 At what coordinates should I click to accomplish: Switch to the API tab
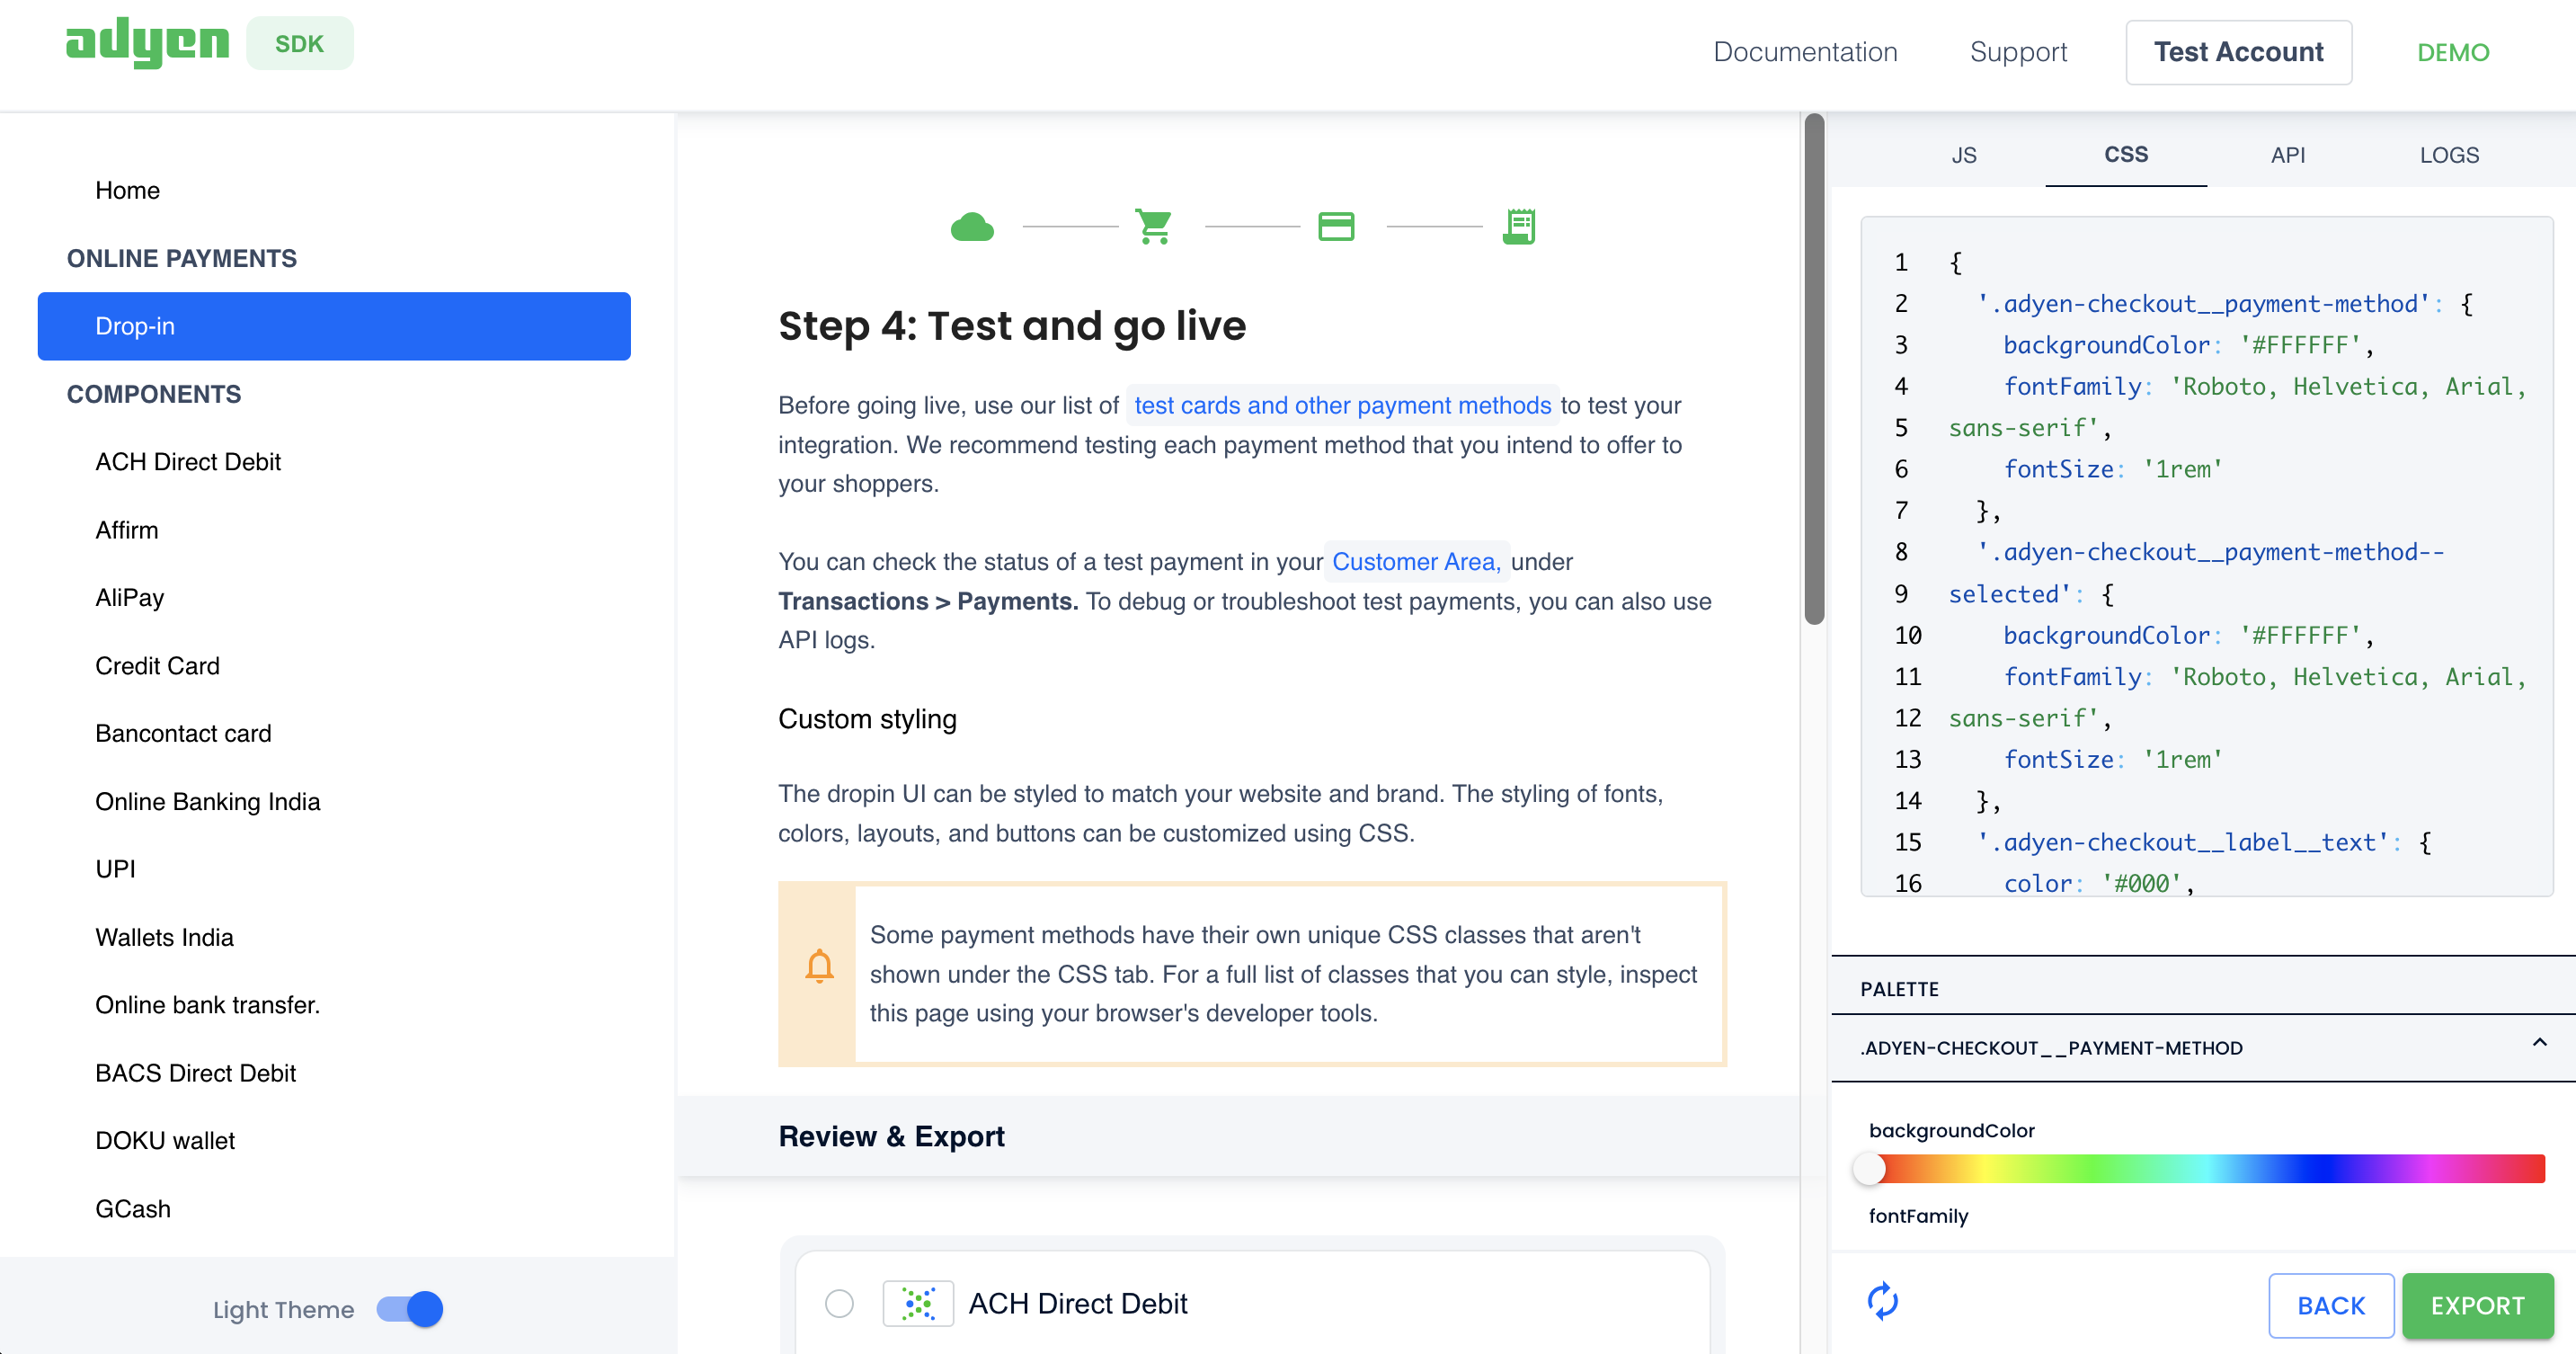coord(2287,155)
